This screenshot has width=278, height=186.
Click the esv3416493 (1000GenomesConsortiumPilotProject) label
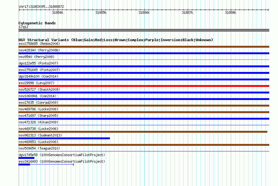tap(62, 161)
